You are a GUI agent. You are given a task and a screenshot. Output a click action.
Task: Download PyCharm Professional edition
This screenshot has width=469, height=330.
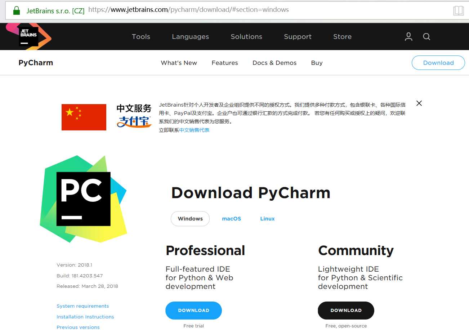[193, 310]
